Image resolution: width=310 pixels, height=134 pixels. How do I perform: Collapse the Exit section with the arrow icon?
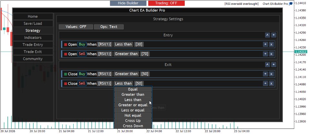pyautogui.click(x=267, y=64)
